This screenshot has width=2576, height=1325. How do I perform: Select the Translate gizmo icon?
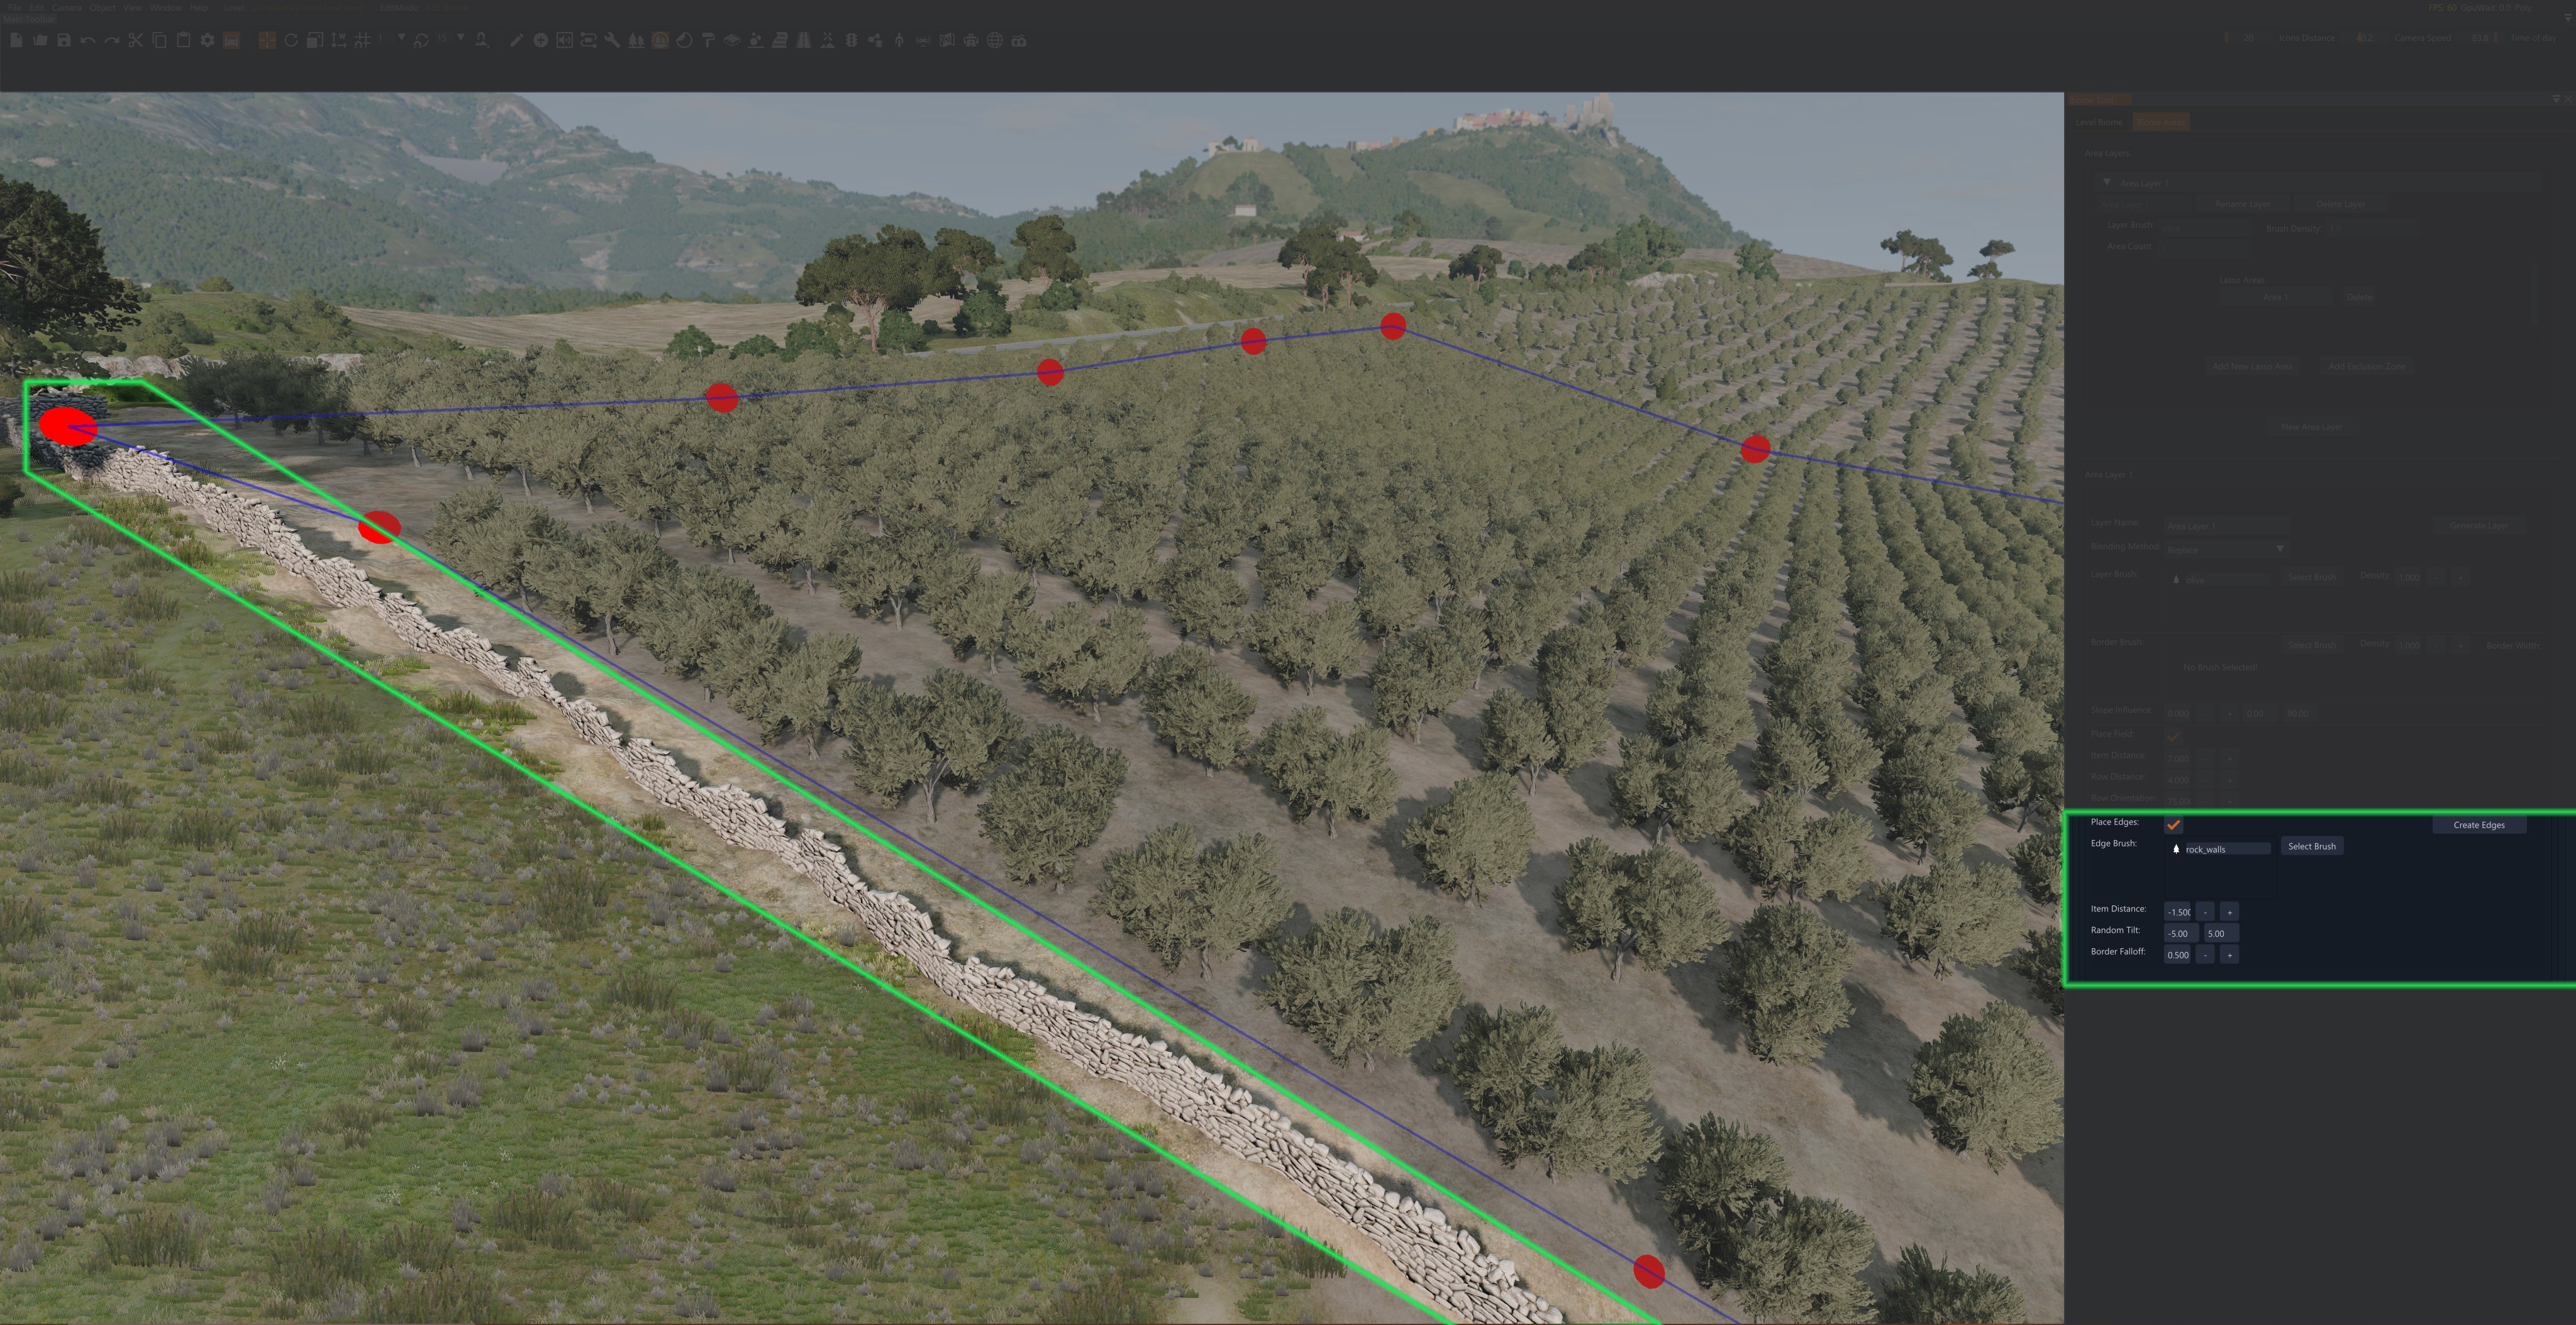click(267, 40)
